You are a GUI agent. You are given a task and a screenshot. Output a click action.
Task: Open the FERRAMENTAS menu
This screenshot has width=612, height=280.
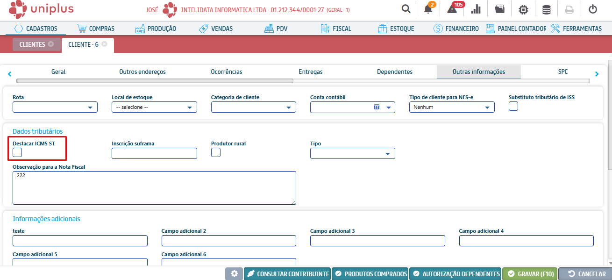tap(576, 29)
